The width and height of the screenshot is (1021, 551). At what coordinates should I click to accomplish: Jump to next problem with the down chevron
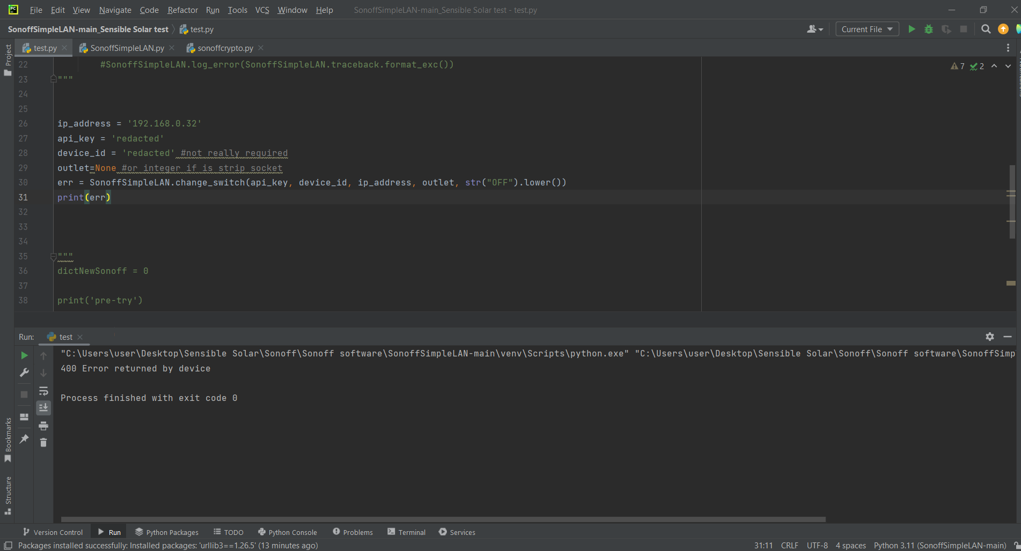pyautogui.click(x=1008, y=66)
